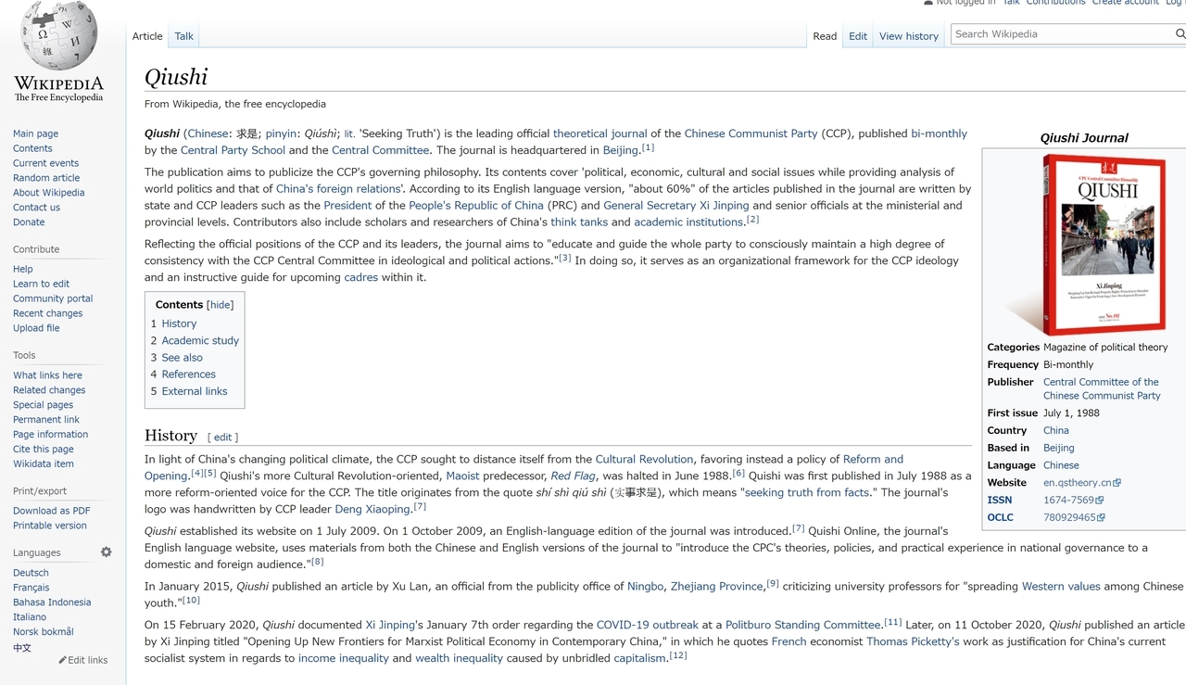Switch to Français language version

coord(32,588)
